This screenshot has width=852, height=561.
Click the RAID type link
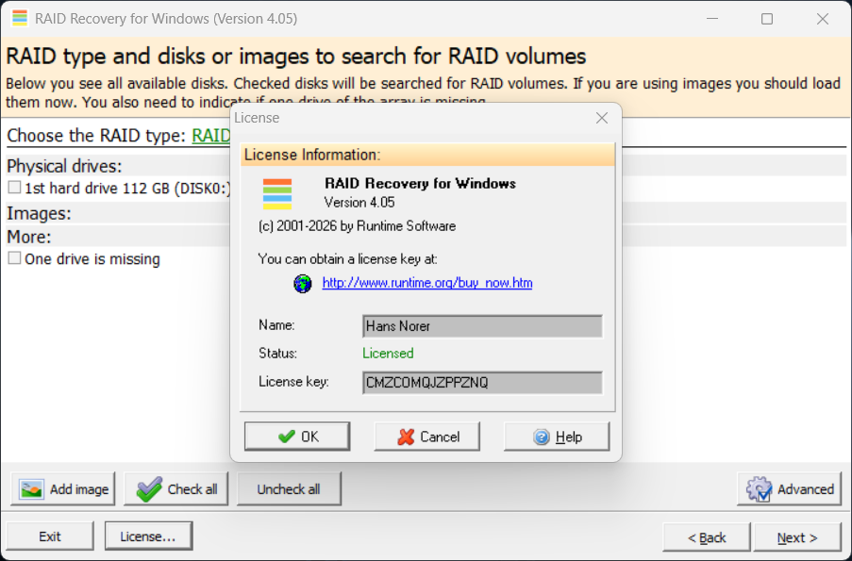(x=210, y=135)
